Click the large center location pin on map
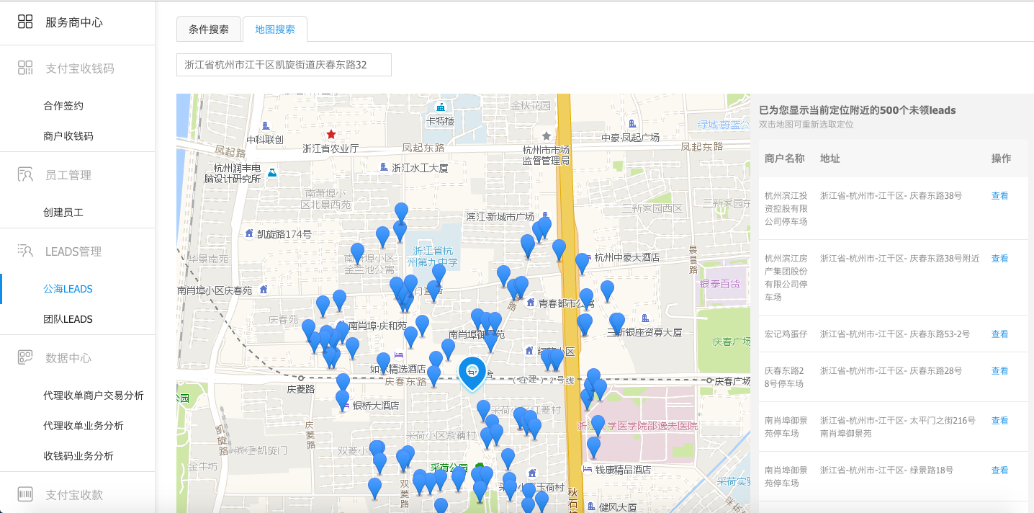1034x513 pixels. [472, 373]
